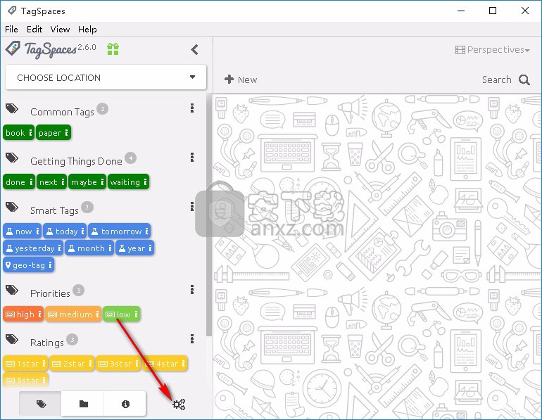Image resolution: width=542 pixels, height=420 pixels.
Task: Open Priorities group options menu
Action: click(x=192, y=289)
